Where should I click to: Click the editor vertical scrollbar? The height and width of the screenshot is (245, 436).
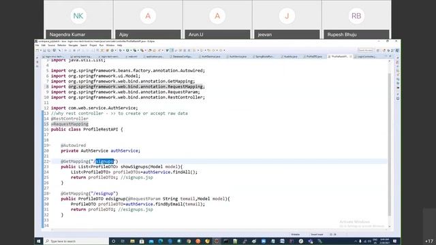389,144
